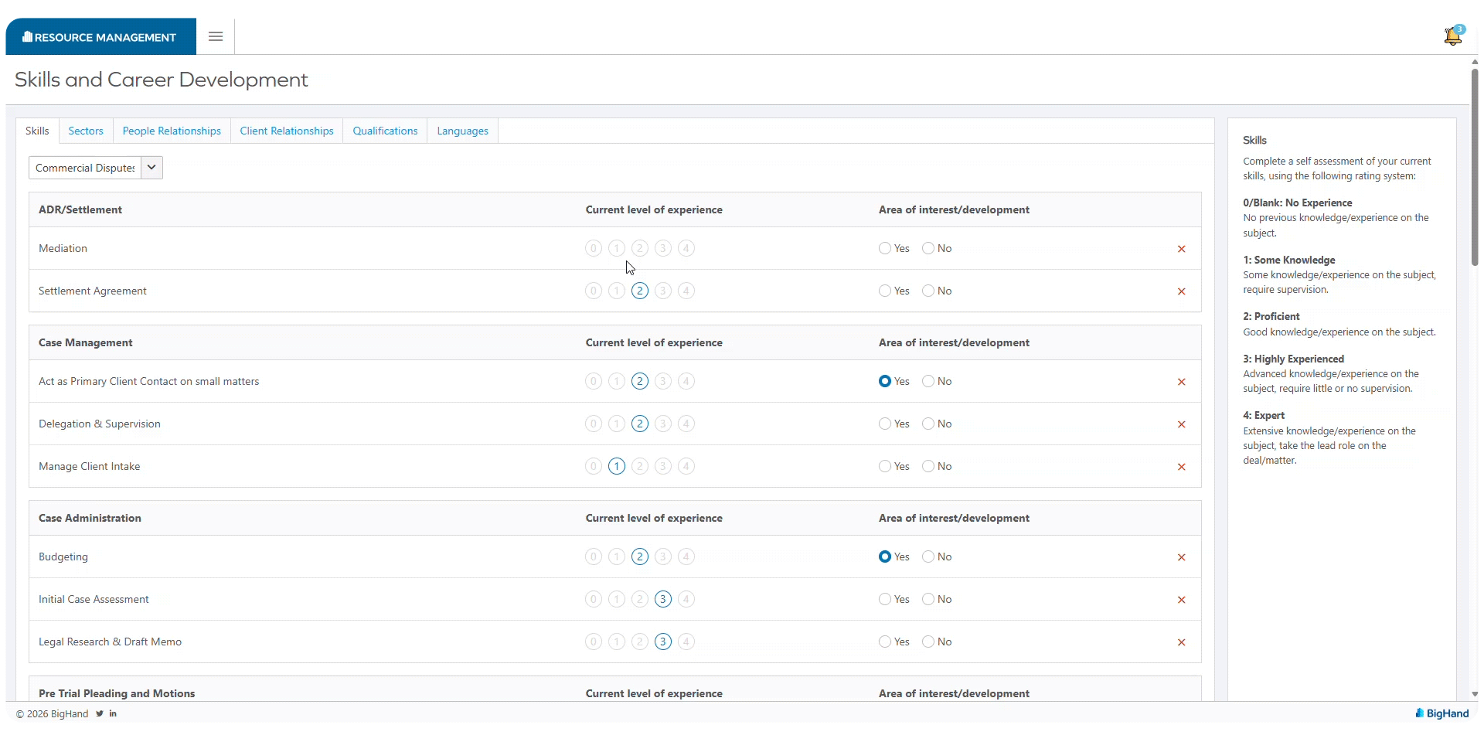Image resolution: width=1484 pixels, height=742 pixels.
Task: Delete the Budgeting skill row
Action: [x=1181, y=557]
